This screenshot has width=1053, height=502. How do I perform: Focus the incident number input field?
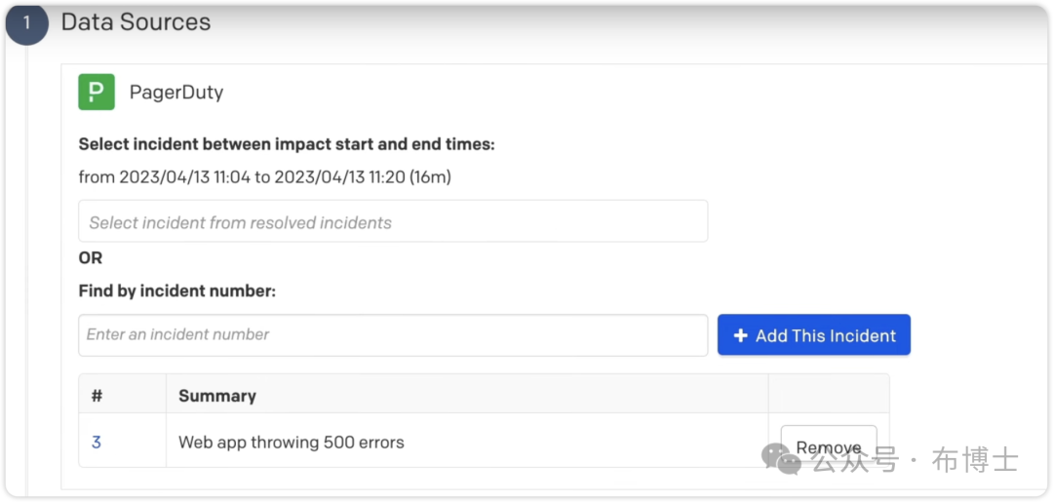(393, 334)
